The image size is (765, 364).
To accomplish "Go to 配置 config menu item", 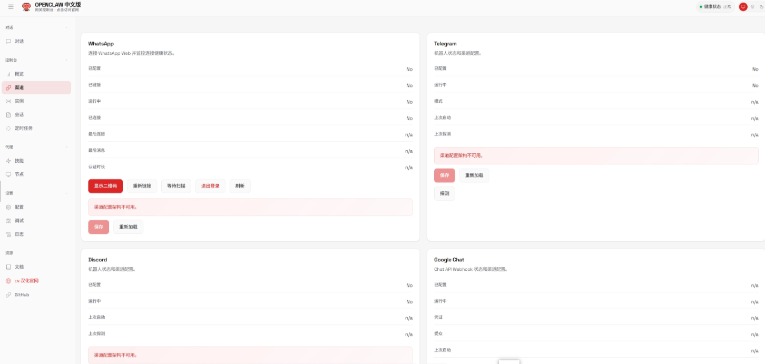I will 19,207.
